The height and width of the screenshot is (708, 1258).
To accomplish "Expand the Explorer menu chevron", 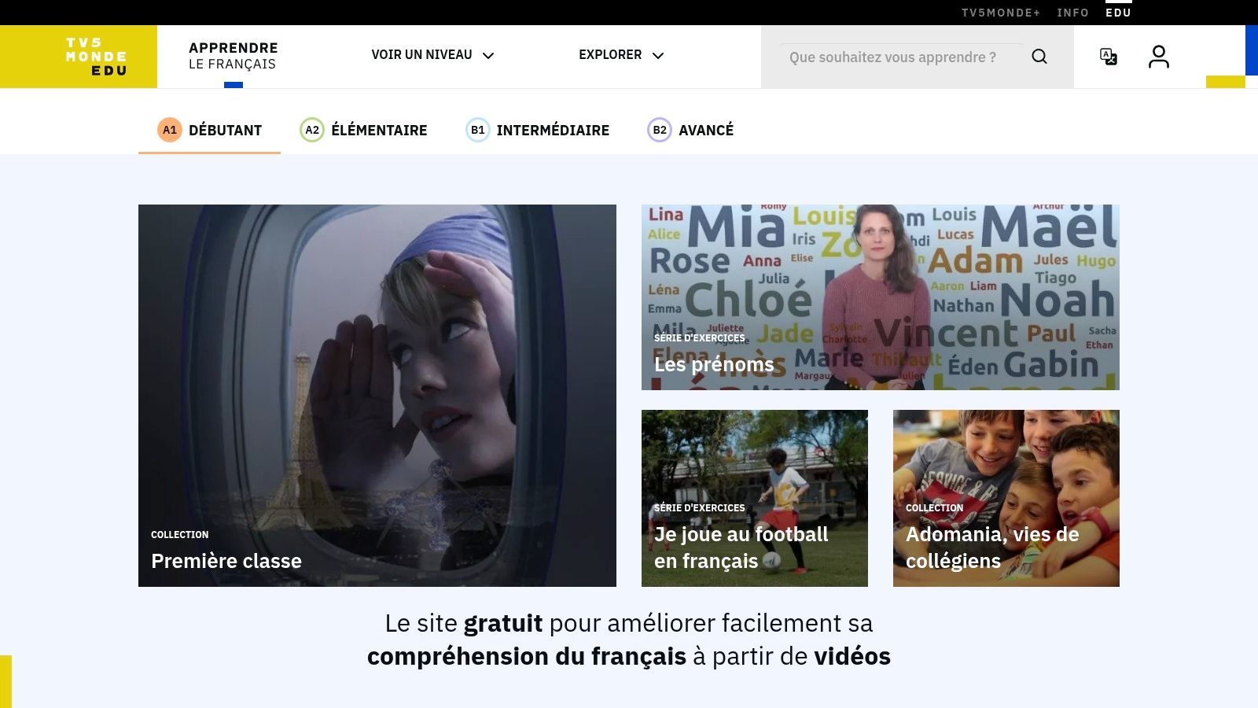I will click(659, 55).
